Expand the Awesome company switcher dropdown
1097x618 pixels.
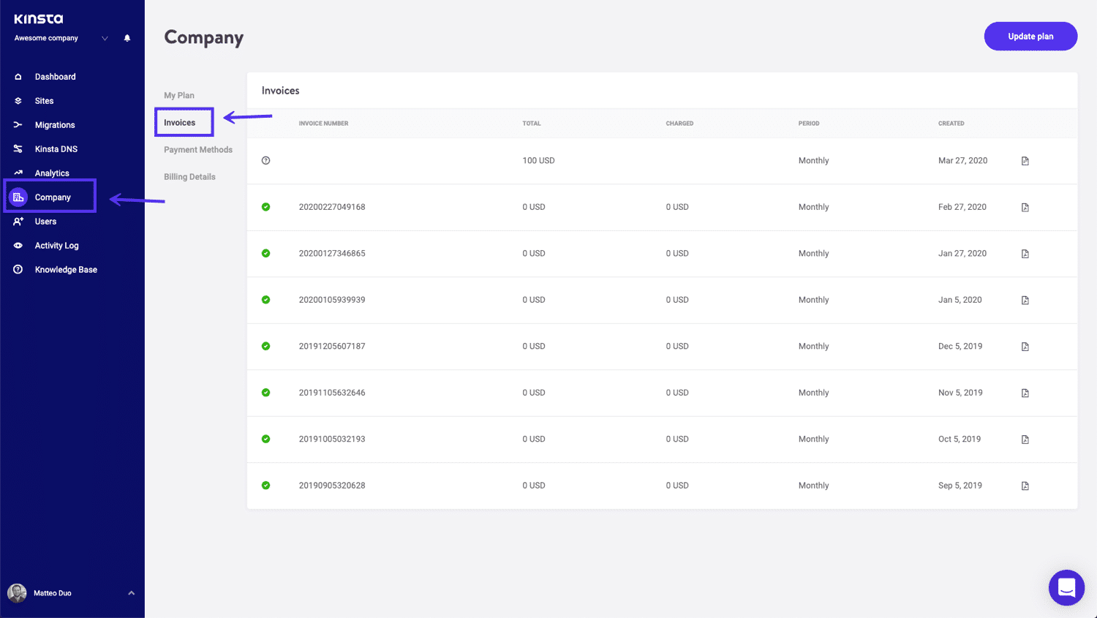click(x=105, y=38)
